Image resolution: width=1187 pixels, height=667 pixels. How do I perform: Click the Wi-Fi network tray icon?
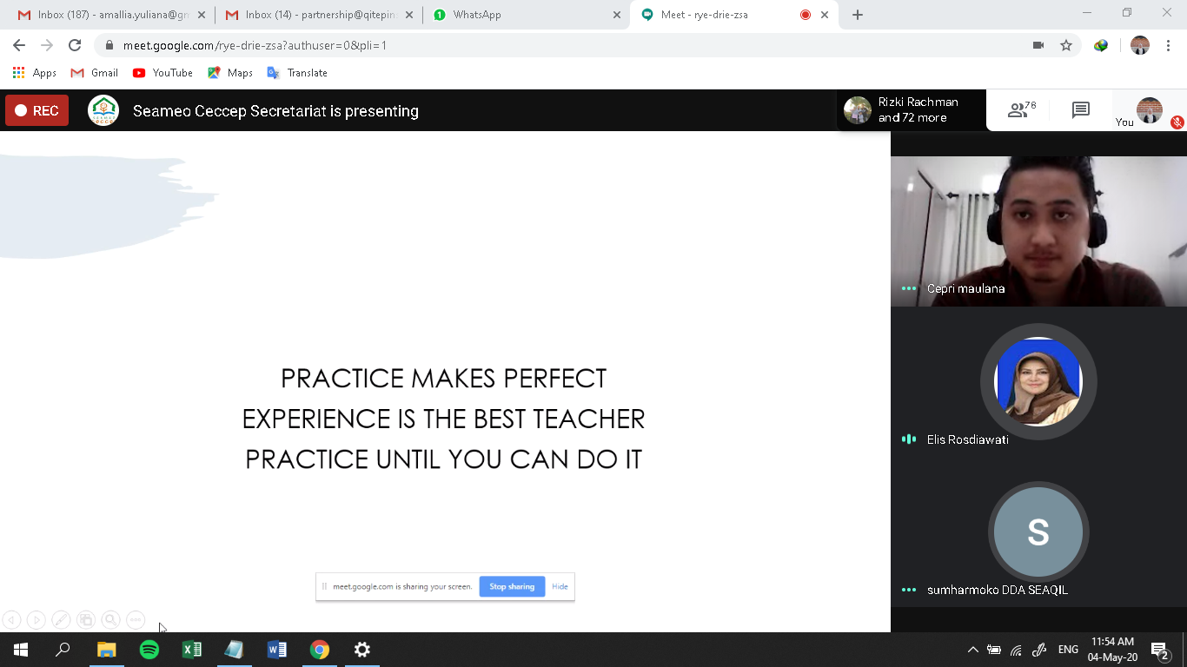point(1017,650)
